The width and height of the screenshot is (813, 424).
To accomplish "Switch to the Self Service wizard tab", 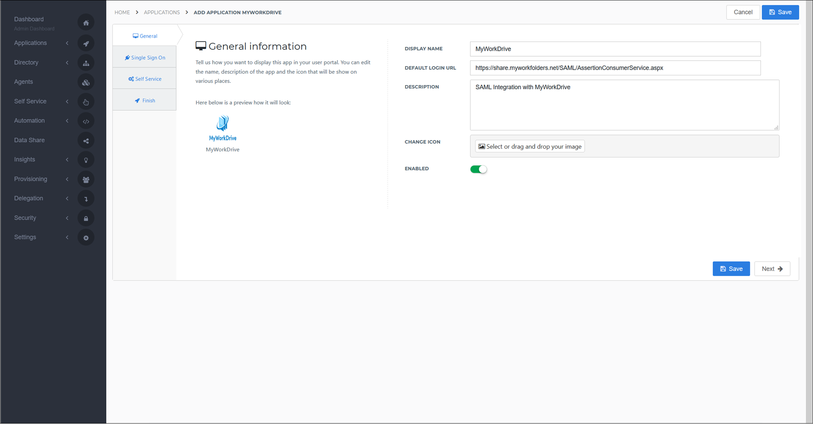I will point(145,79).
